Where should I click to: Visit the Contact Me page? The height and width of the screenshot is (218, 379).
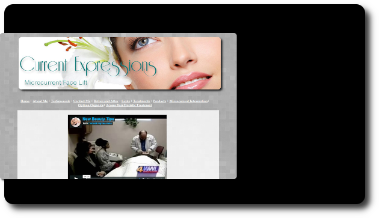tap(82, 101)
